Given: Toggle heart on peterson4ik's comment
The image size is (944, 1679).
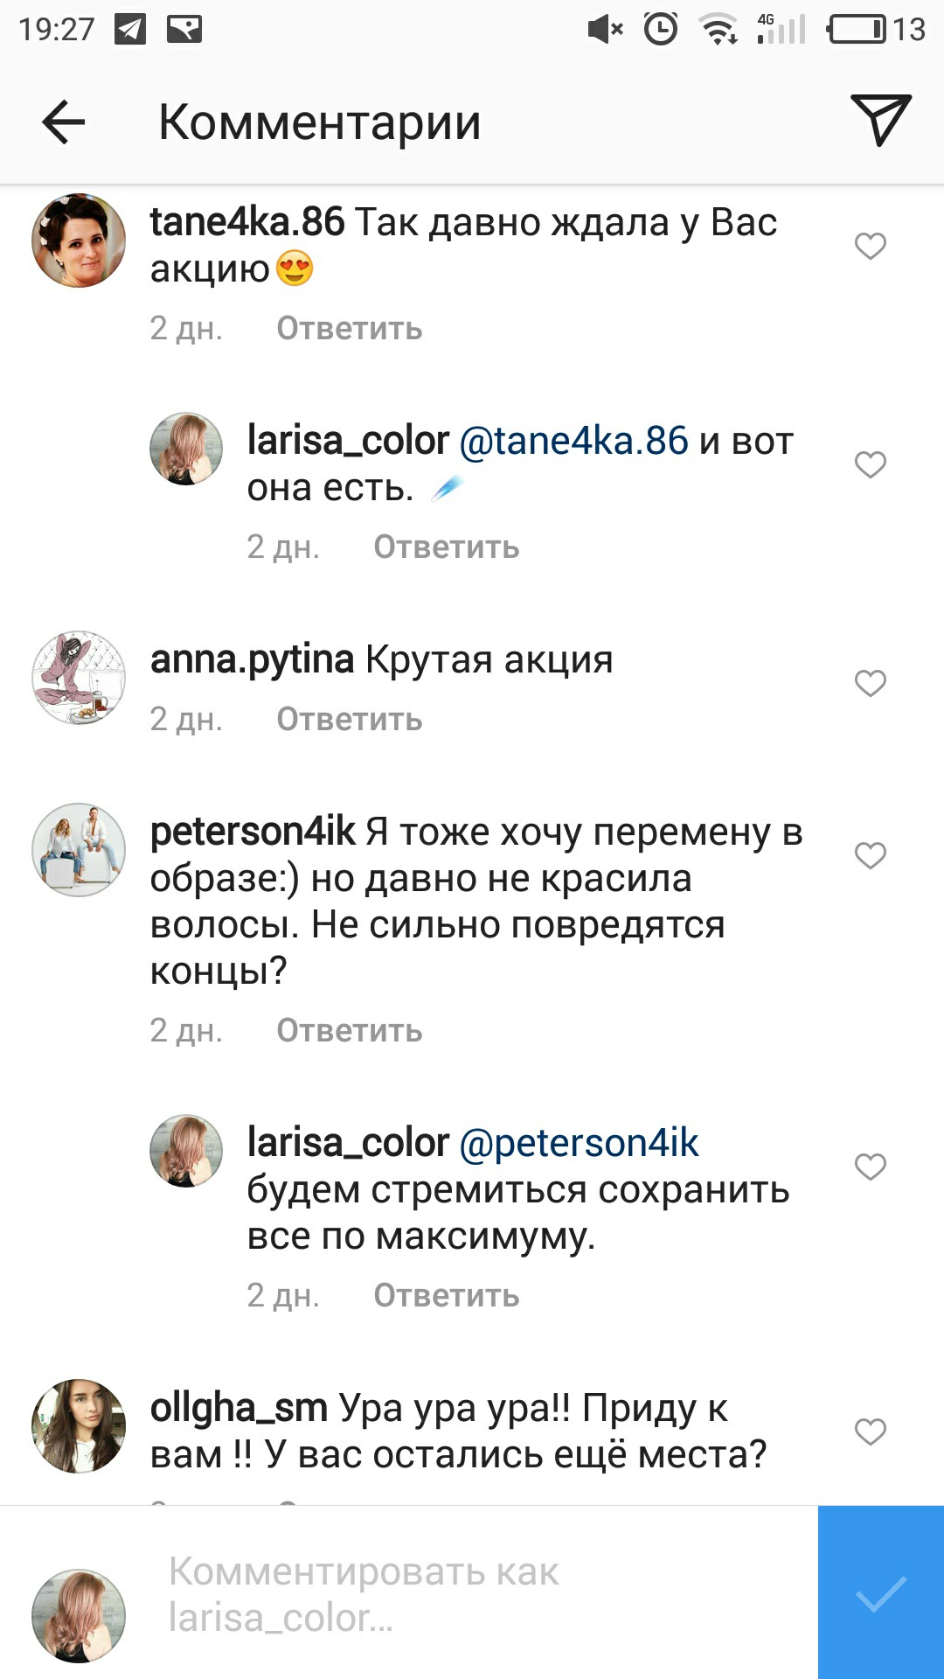Looking at the screenshot, I should coord(870,855).
